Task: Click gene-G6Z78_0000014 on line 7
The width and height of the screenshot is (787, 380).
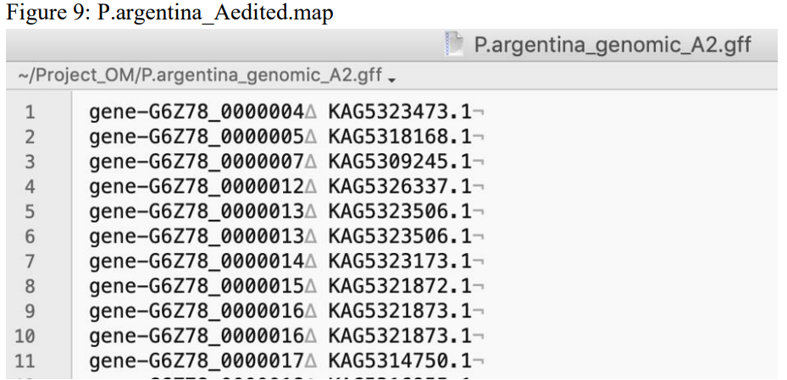Action: pyautogui.click(x=197, y=262)
